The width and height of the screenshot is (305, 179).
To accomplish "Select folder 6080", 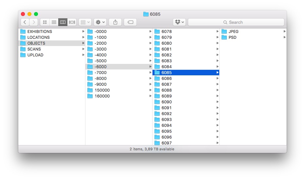I will 186,43.
